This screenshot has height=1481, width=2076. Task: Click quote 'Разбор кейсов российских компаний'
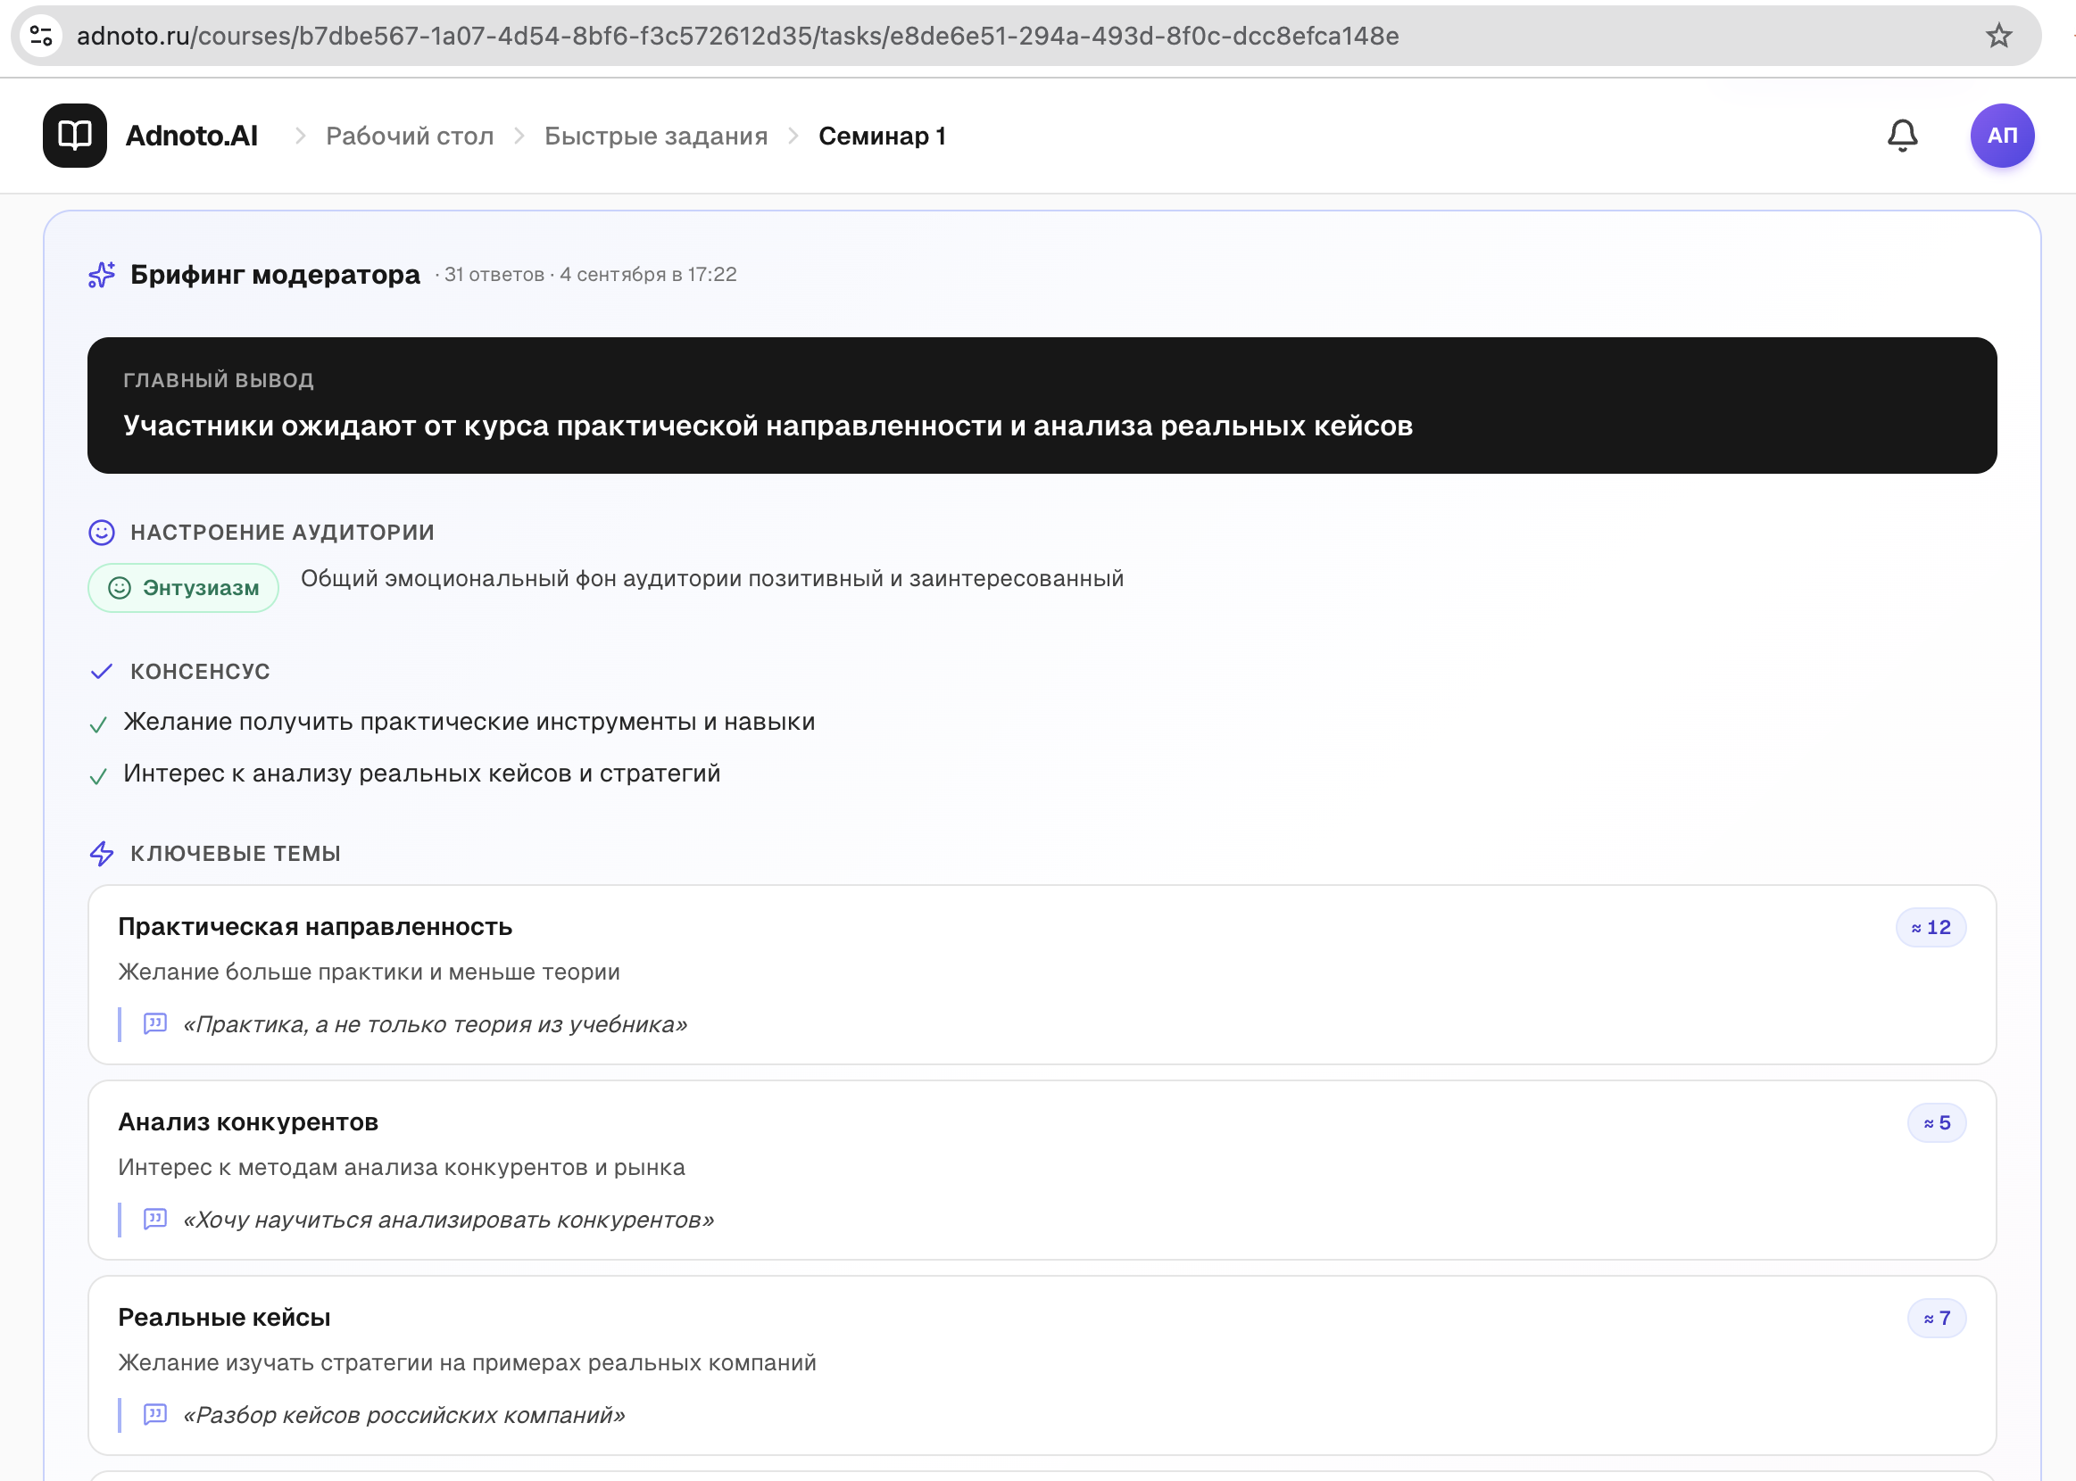[x=404, y=1414]
